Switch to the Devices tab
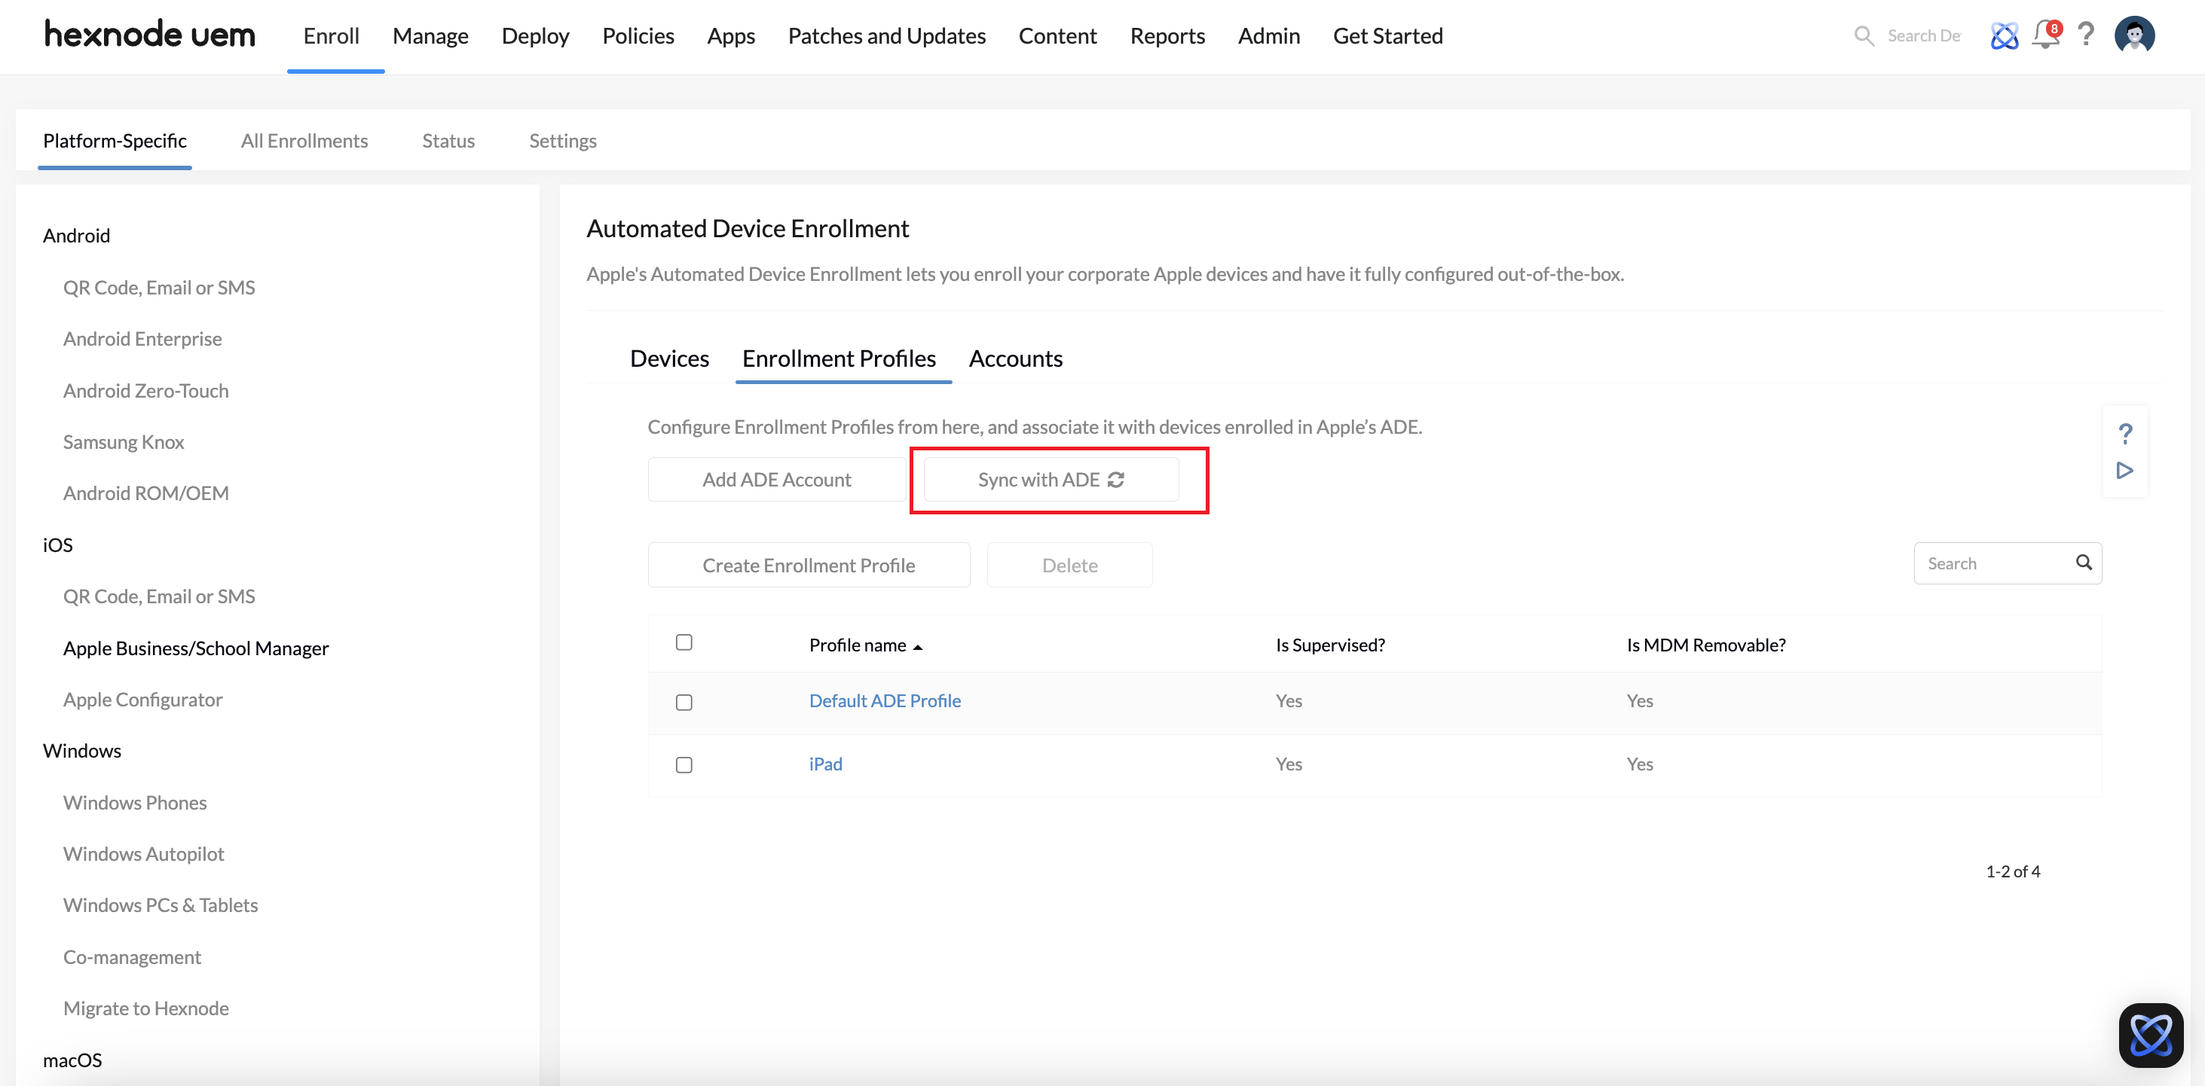The height and width of the screenshot is (1086, 2205). click(x=669, y=358)
